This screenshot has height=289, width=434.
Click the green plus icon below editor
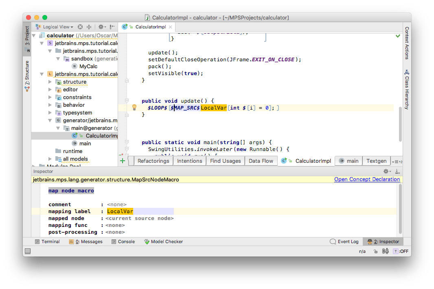point(123,161)
